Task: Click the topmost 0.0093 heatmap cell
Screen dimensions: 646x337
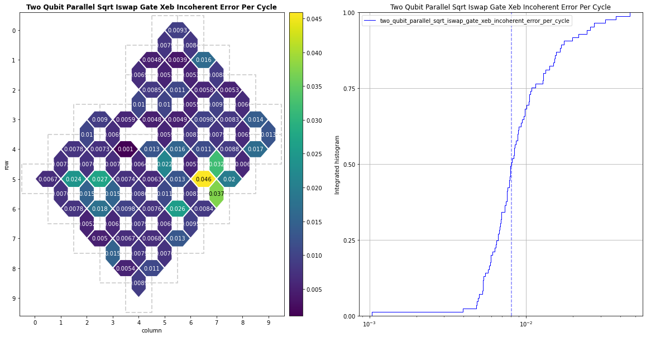Action: coord(177,30)
